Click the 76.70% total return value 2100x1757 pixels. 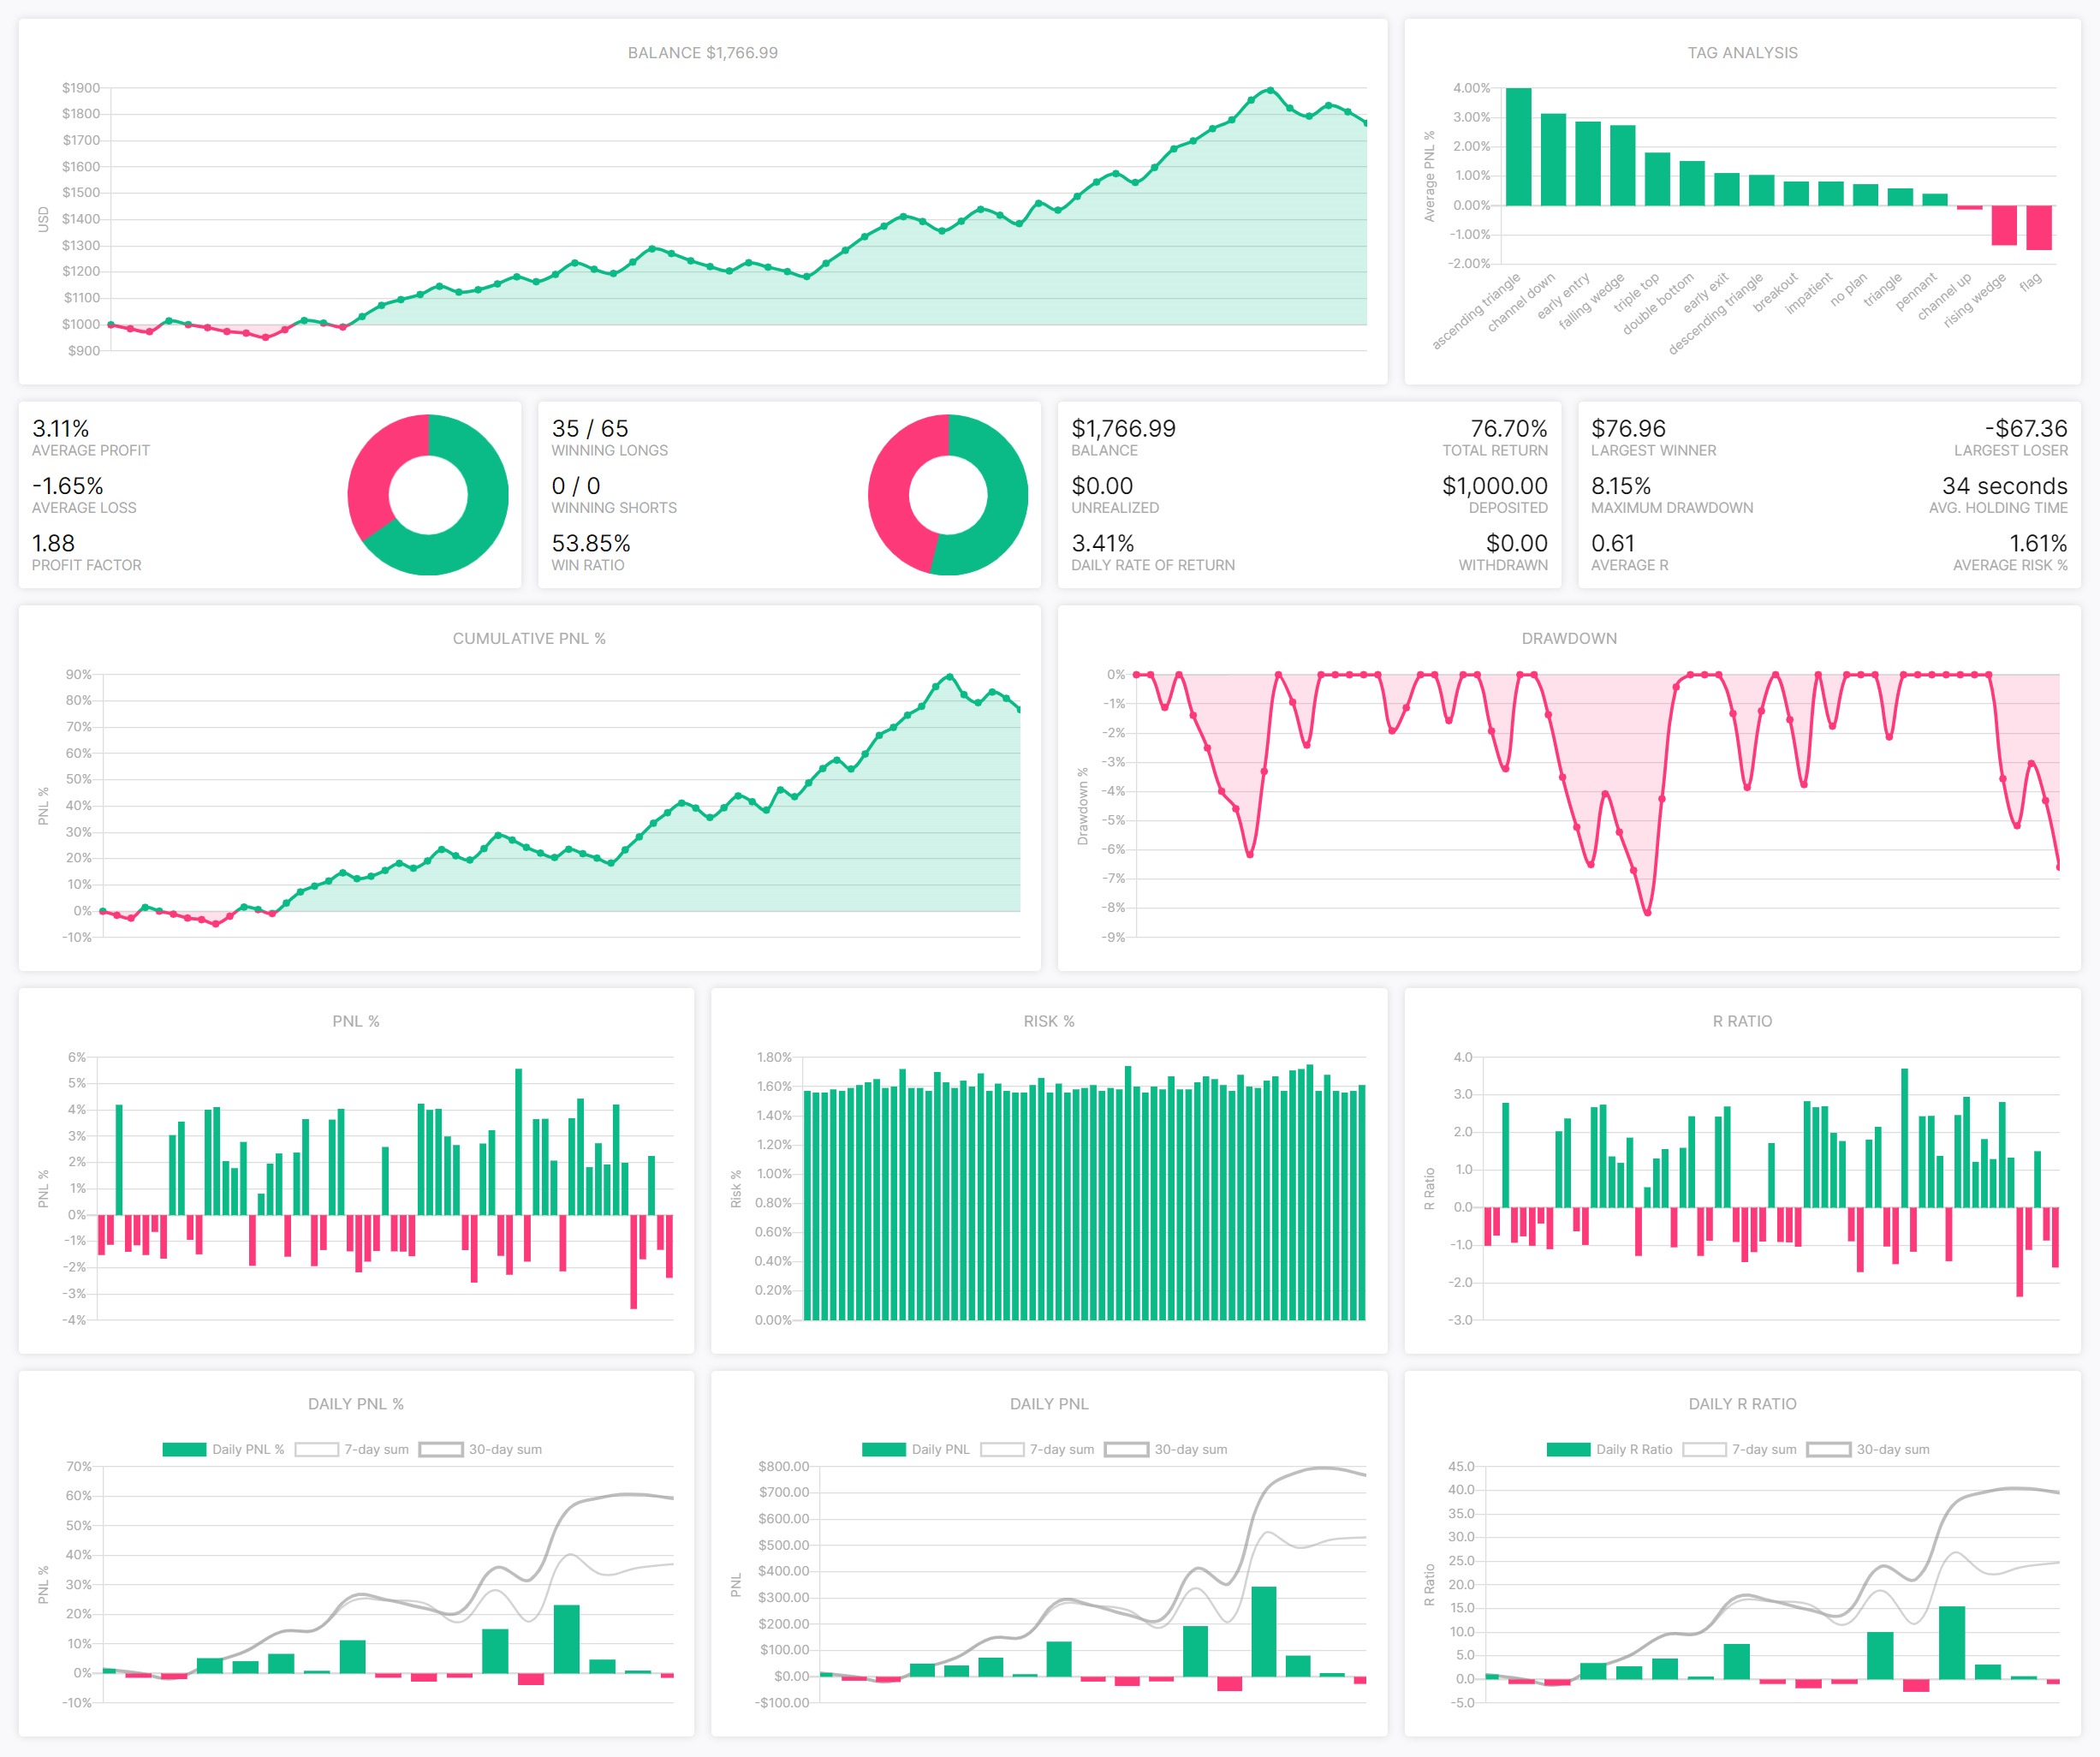point(1508,429)
